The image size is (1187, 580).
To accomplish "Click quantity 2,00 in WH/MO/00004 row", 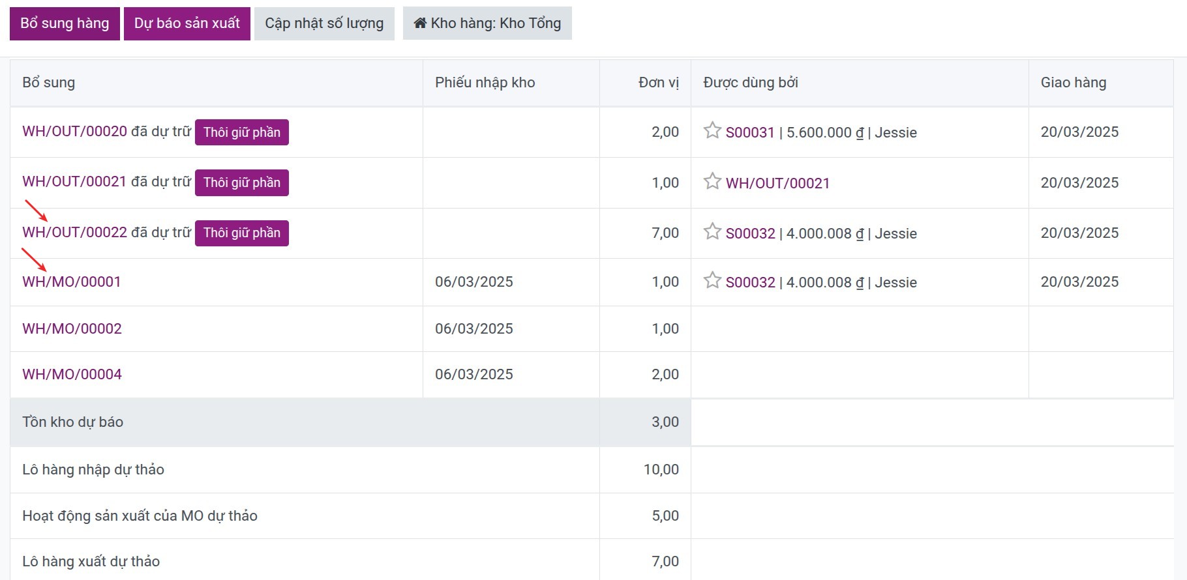I will [x=665, y=375].
